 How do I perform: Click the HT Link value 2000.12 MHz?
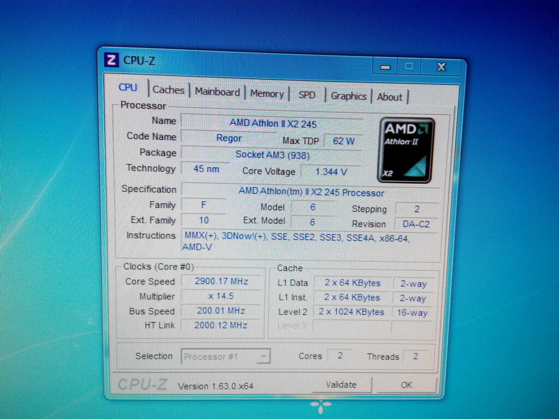coord(221,325)
